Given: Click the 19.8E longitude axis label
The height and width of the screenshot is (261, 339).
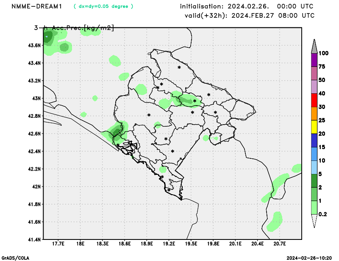Looking at the screenshot, I should tap(213, 244).
